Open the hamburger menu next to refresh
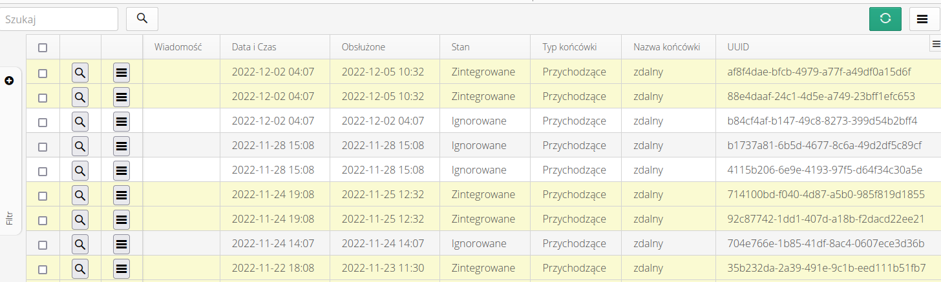 click(922, 19)
